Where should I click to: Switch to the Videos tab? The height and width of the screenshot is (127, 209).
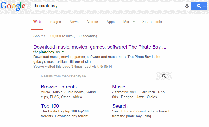[x=92, y=22]
